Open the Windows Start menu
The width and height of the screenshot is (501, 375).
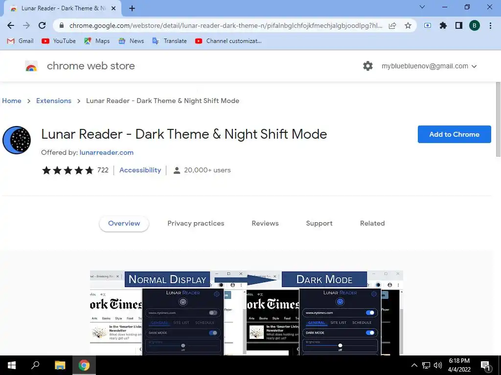[12, 365]
